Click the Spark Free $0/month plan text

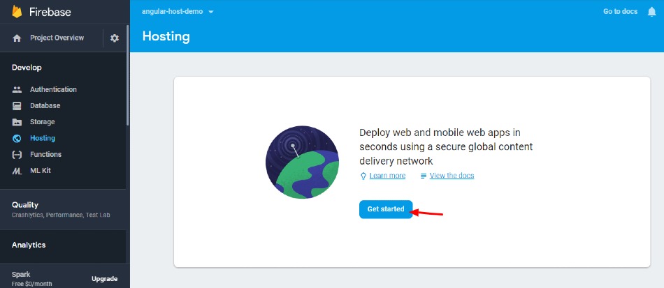pyautogui.click(x=31, y=279)
